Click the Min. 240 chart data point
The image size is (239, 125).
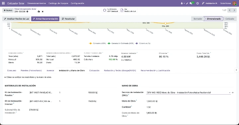click(x=165, y=23)
